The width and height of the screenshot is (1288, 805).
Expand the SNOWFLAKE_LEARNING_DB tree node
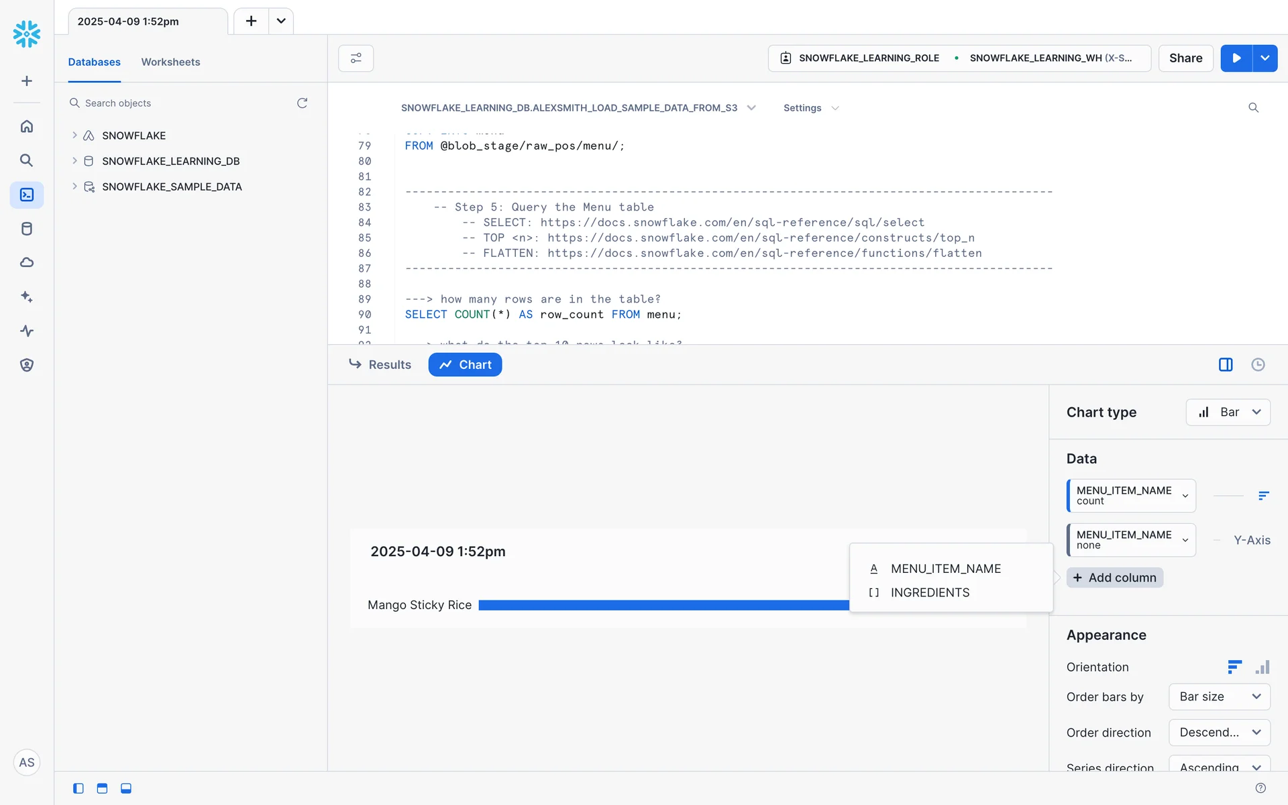pos(74,161)
